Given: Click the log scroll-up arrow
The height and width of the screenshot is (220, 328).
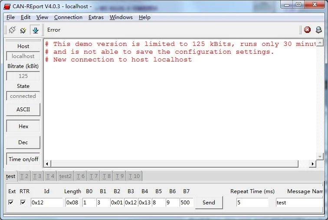Looking at the screenshot, I should [320, 43].
